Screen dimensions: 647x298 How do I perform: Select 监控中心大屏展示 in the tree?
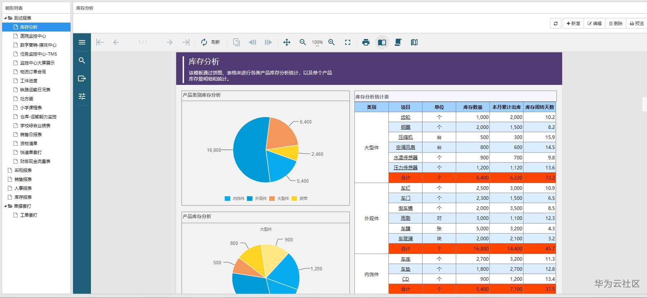[37, 63]
